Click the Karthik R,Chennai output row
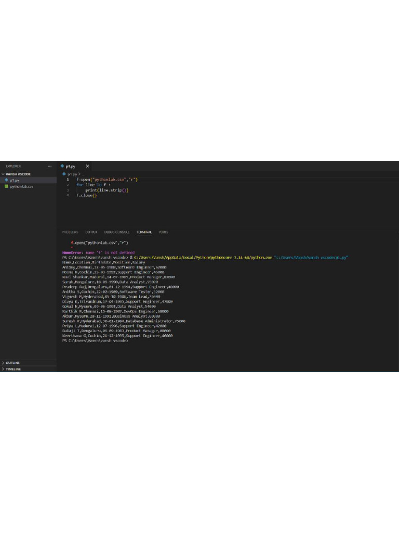The width and height of the screenshot is (399, 533). click(x=115, y=311)
